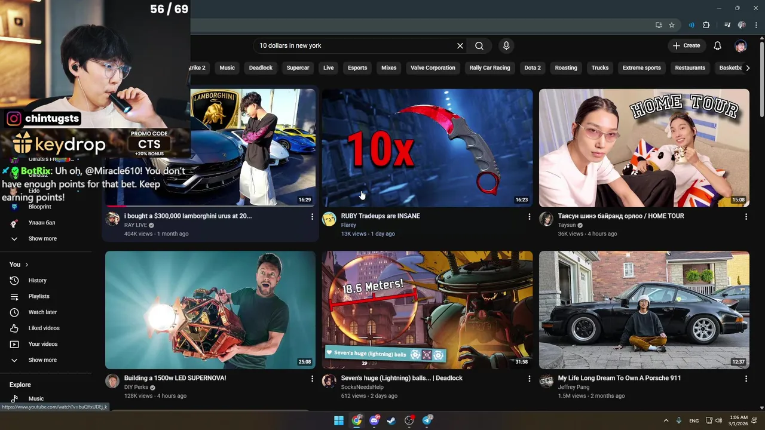Click the Create button
The height and width of the screenshot is (430, 765).
[686, 45]
